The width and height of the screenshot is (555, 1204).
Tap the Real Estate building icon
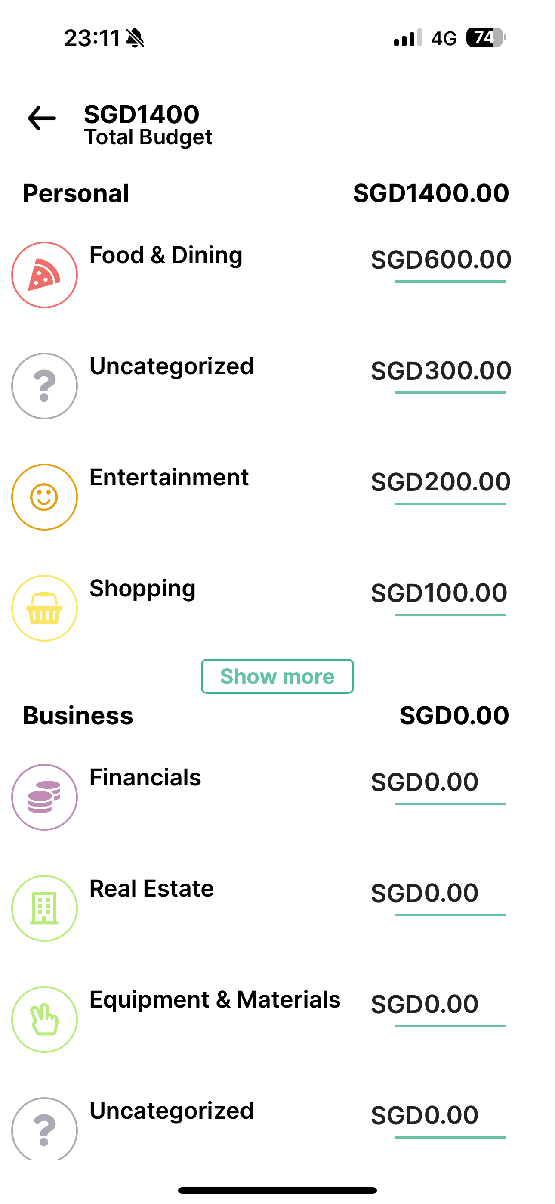coord(44,908)
